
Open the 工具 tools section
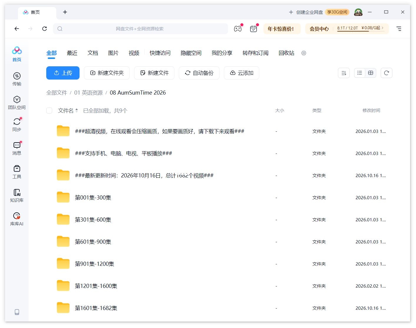[x=17, y=172]
